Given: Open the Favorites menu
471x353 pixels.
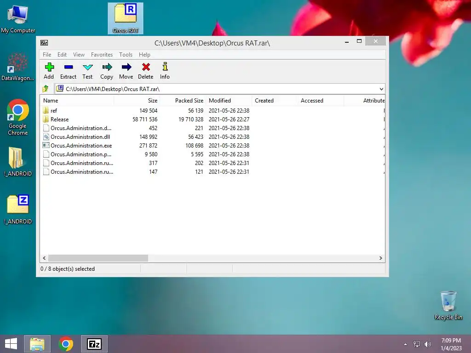Looking at the screenshot, I should (x=102, y=55).
